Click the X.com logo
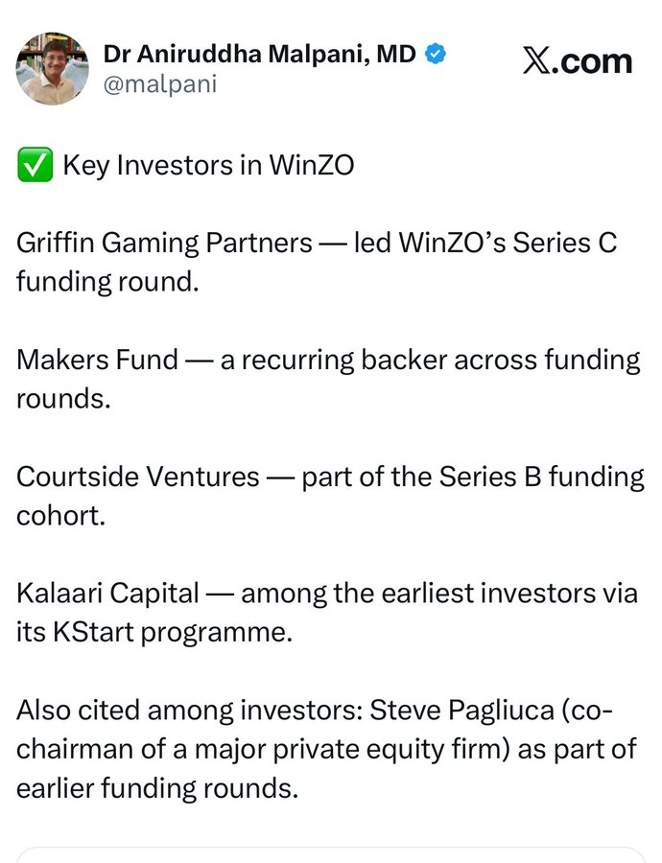Screen dimensions: 662x863 pos(578,62)
